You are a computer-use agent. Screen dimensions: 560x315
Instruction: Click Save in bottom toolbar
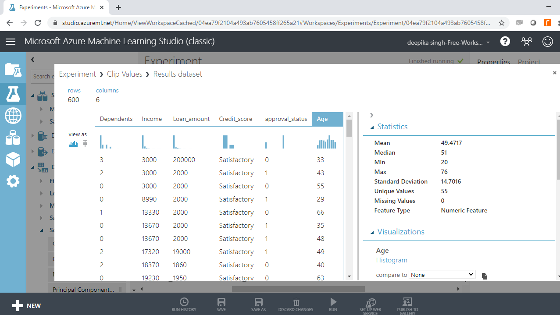tap(221, 304)
